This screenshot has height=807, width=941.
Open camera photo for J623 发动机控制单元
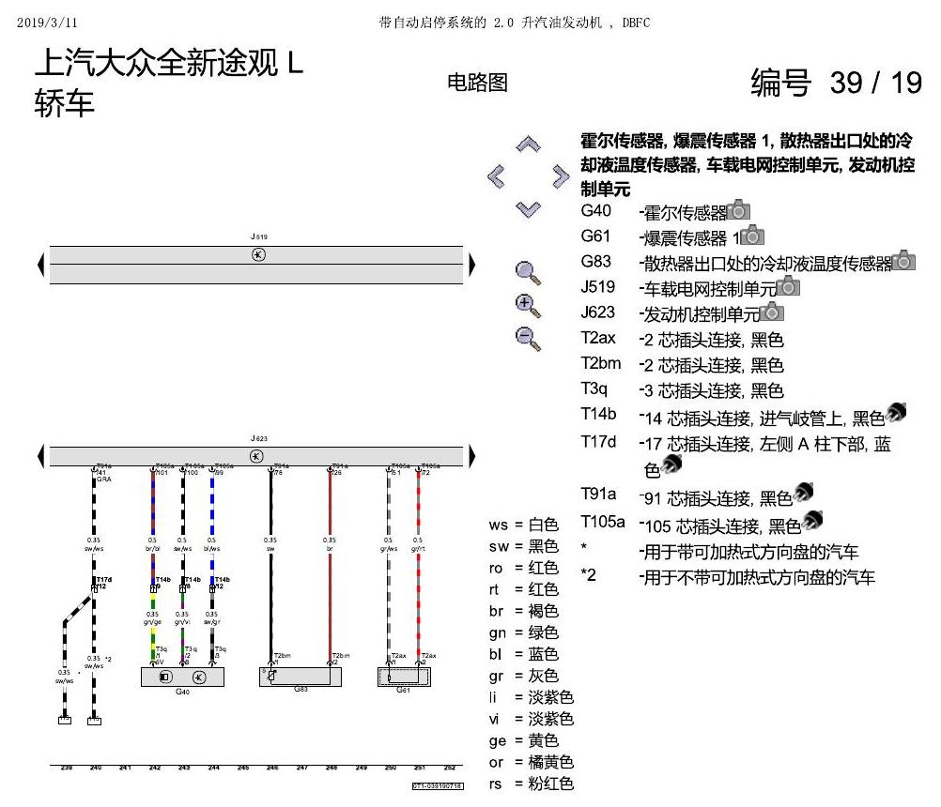(x=772, y=312)
